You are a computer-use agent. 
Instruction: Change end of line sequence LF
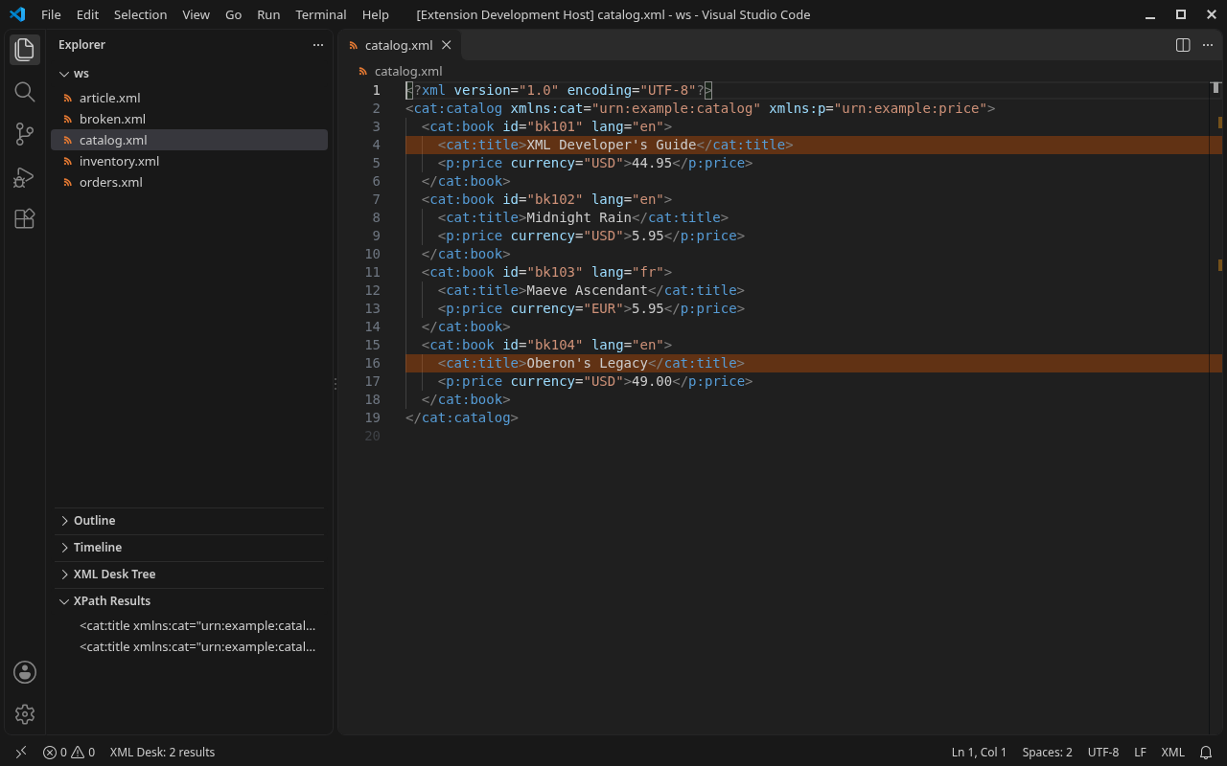[x=1141, y=753]
